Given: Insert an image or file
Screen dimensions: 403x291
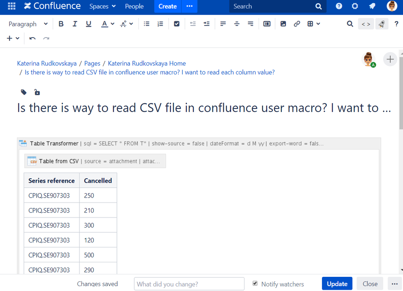Looking at the screenshot, I should (x=283, y=24).
